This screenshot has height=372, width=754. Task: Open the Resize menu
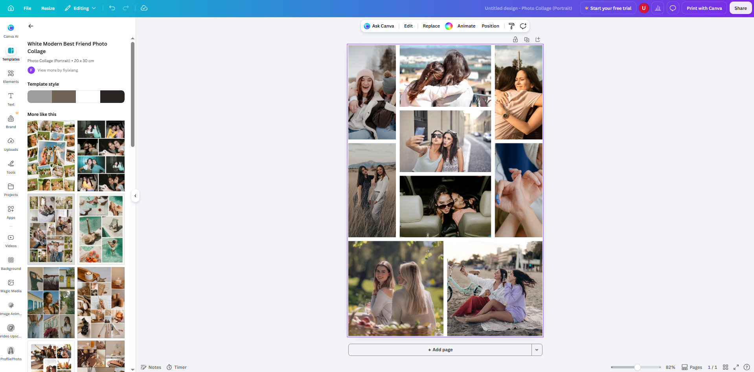(48, 8)
